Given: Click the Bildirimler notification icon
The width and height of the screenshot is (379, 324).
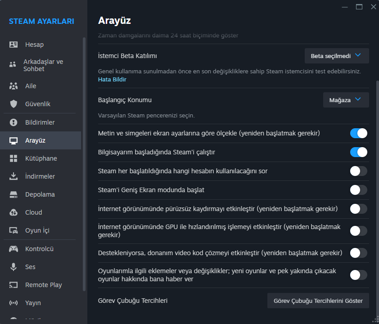Looking at the screenshot, I should point(14,122).
